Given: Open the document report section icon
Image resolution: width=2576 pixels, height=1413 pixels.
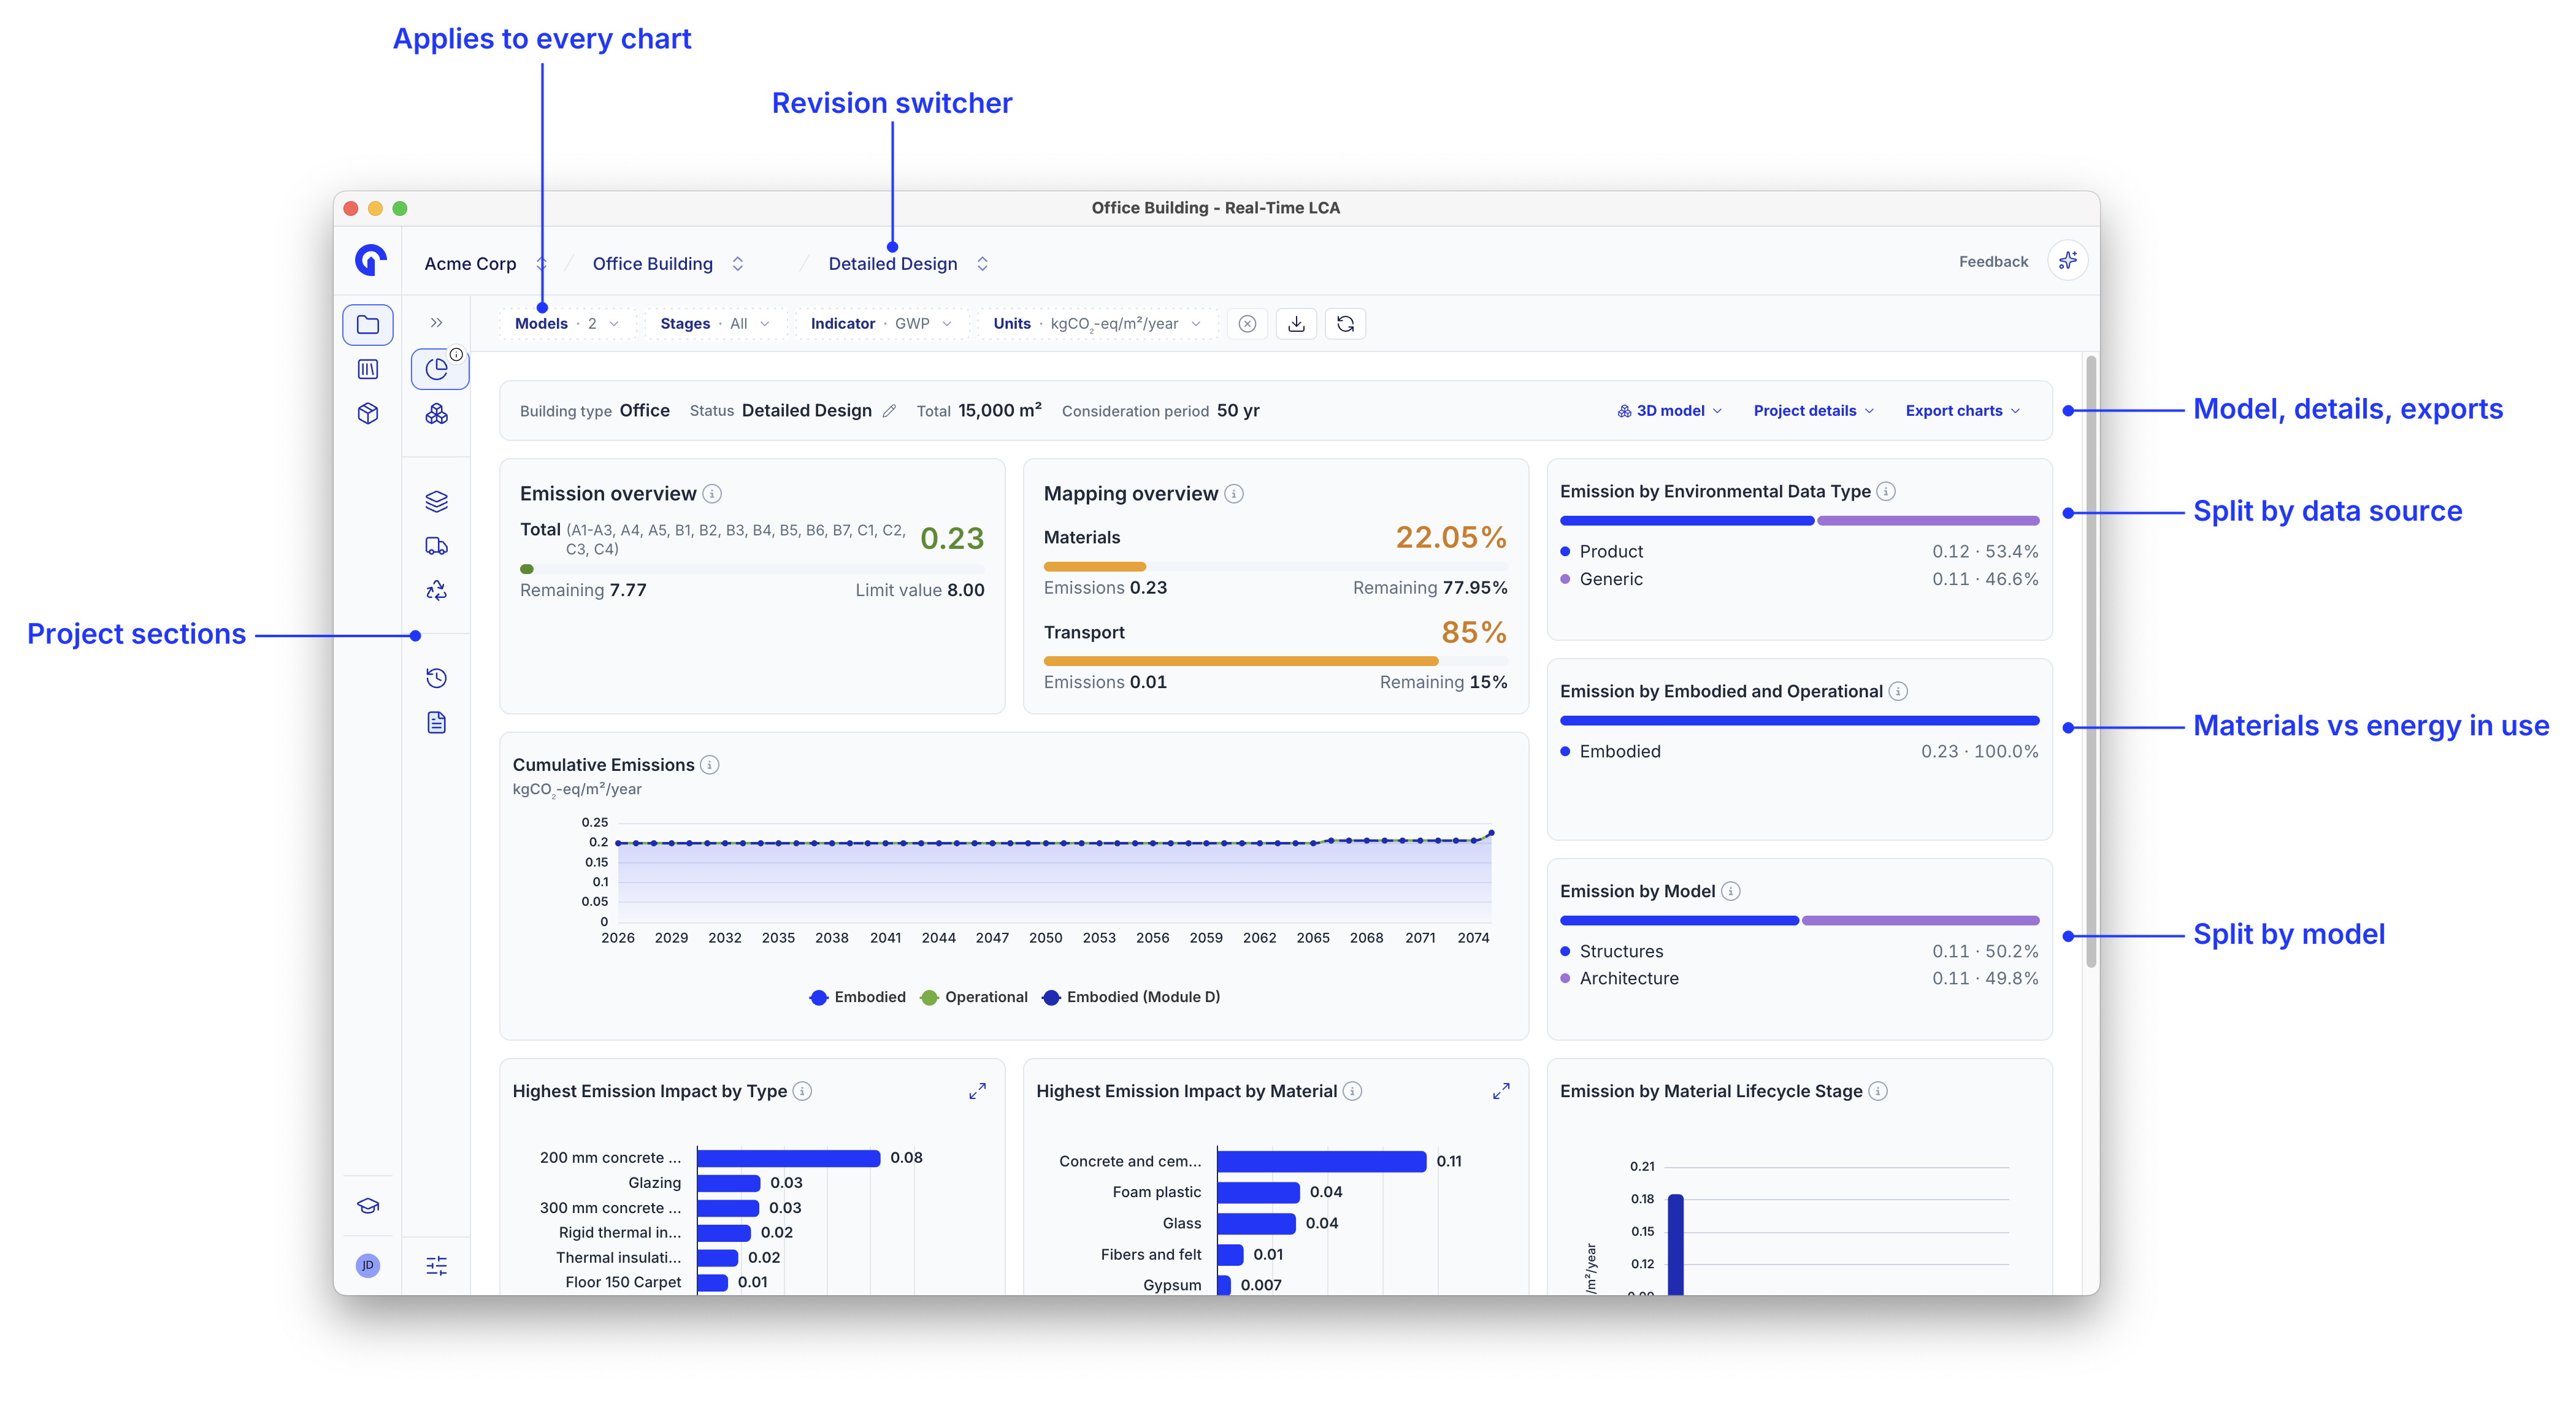Looking at the screenshot, I should (x=437, y=723).
